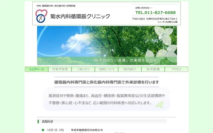Viewport: 213px width, 133px height.
Task: Open the 在宅医療 home care tab
Action: (153, 69)
